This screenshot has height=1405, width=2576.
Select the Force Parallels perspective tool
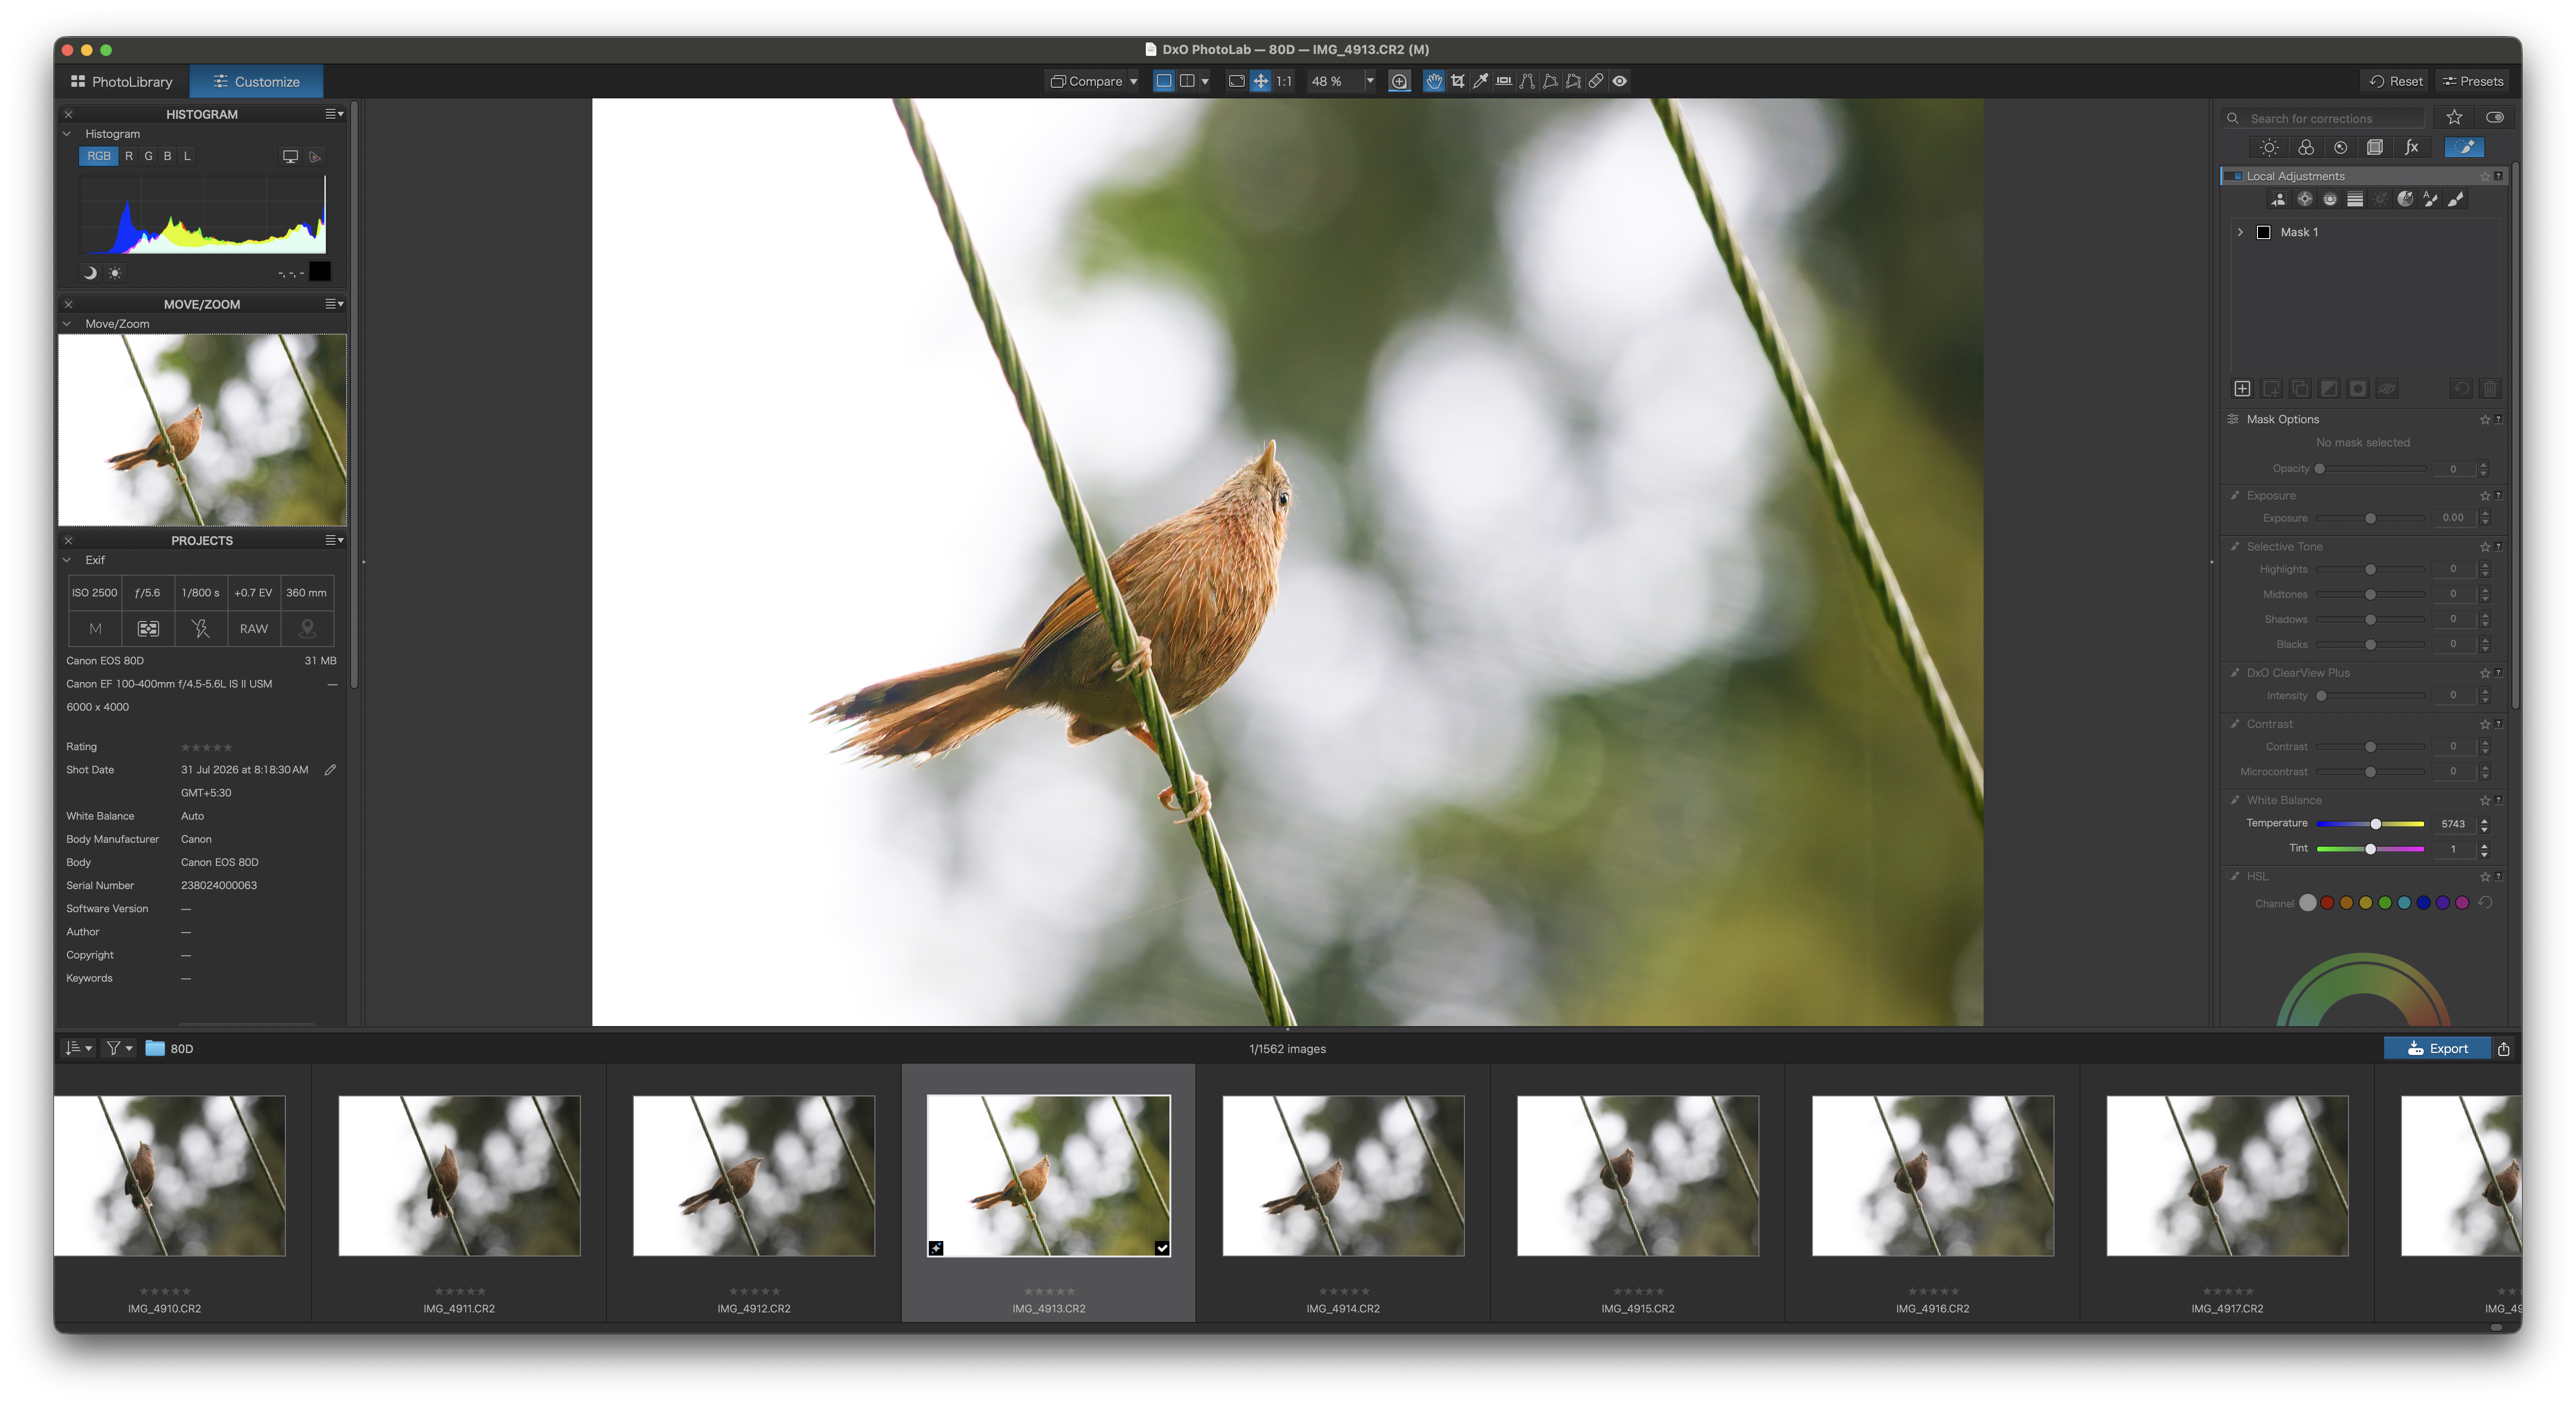click(1526, 81)
